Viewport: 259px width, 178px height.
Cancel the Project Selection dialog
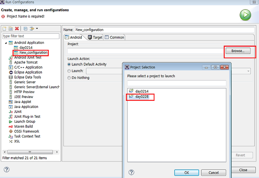(214, 173)
